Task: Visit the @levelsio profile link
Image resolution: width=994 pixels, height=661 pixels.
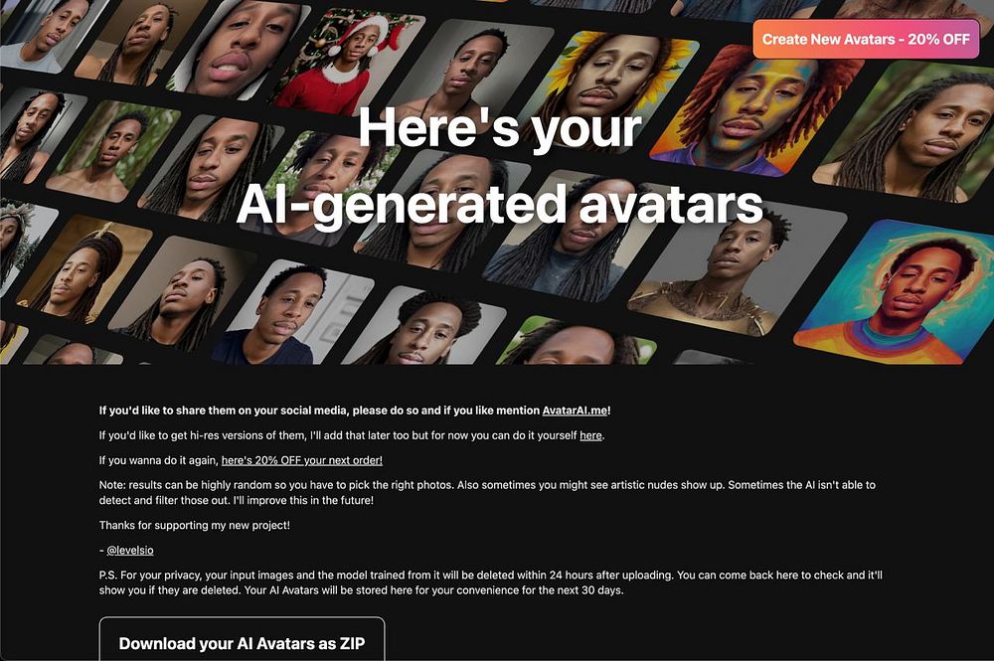Action: click(x=130, y=550)
